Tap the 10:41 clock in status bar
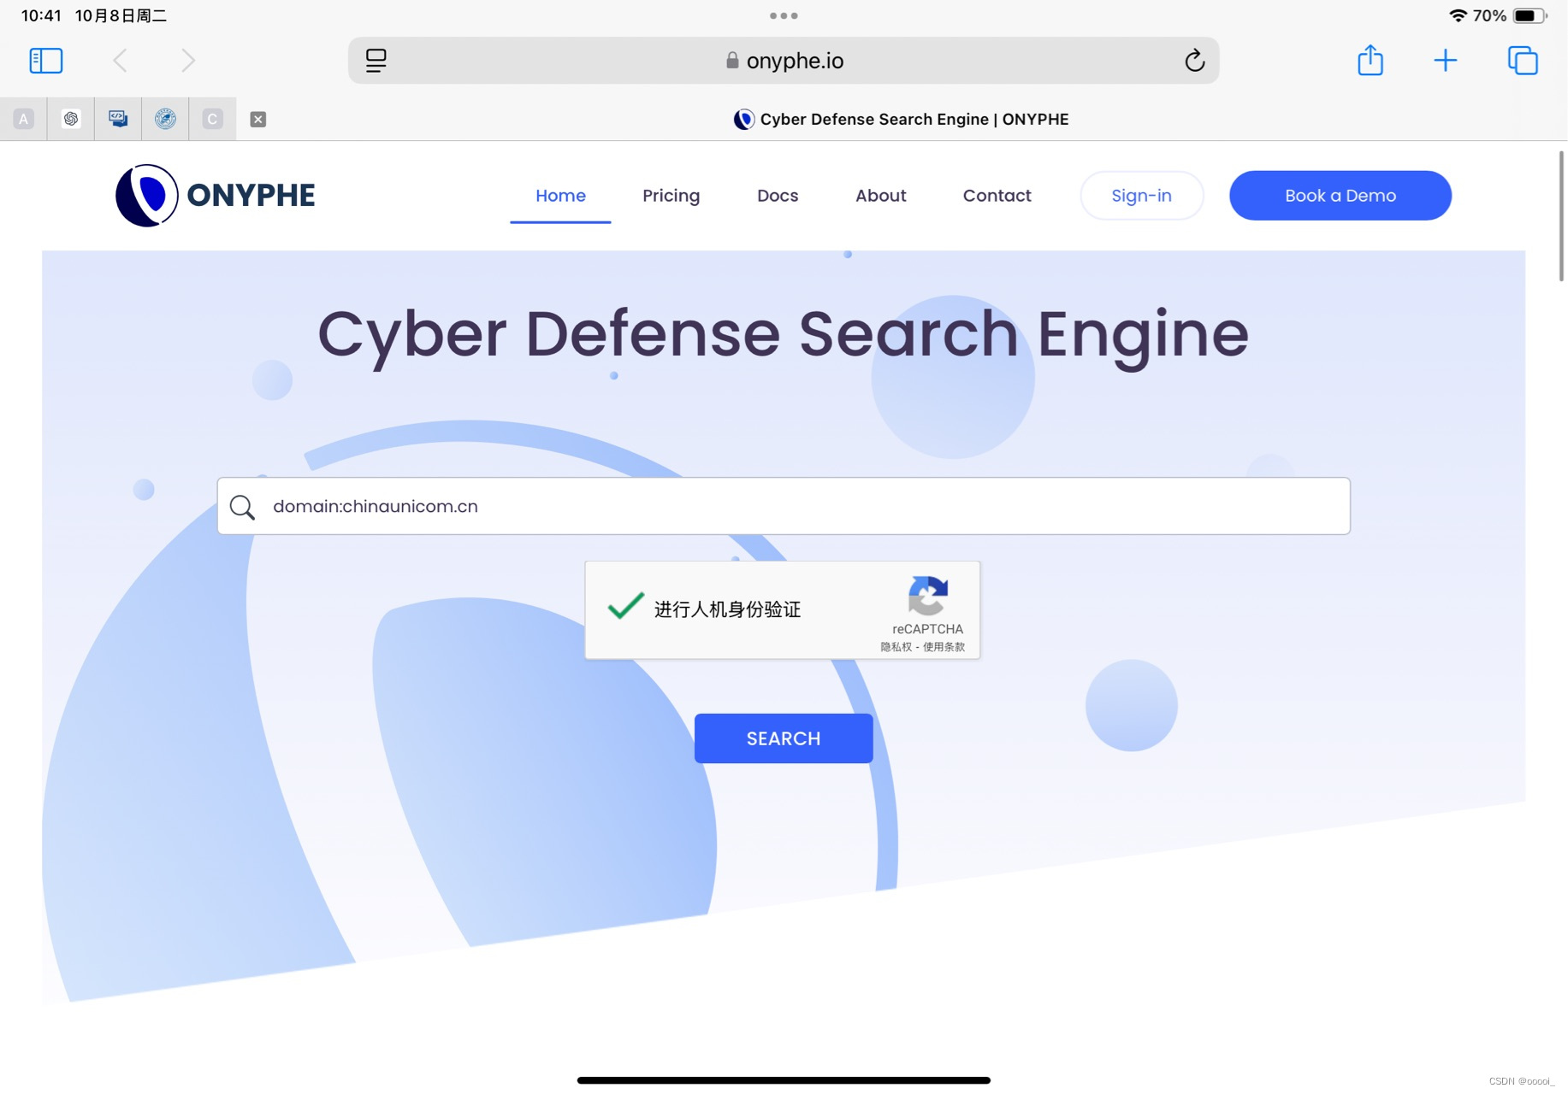1568x1094 pixels. (x=41, y=15)
